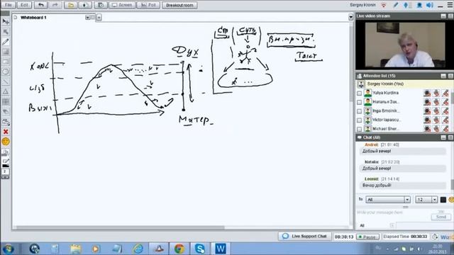Click the Pause recording button
This screenshot has width=454, height=255.
pos(367,237)
